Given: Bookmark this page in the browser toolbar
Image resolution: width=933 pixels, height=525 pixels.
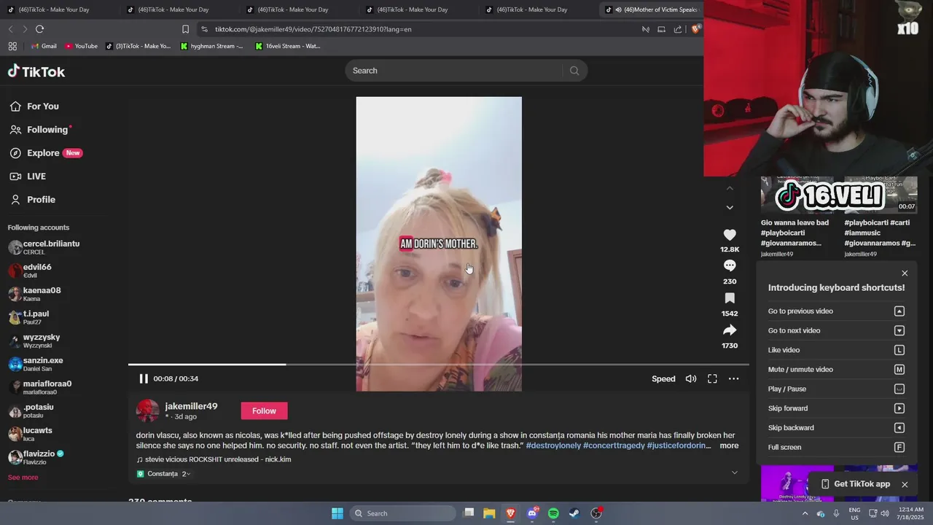Looking at the screenshot, I should pyautogui.click(x=185, y=29).
